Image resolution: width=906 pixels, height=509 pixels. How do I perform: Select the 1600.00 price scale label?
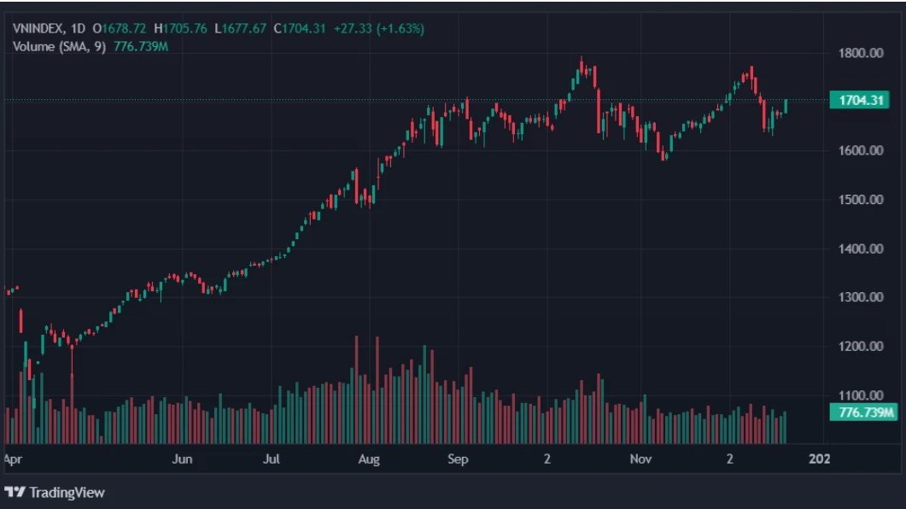(x=860, y=151)
